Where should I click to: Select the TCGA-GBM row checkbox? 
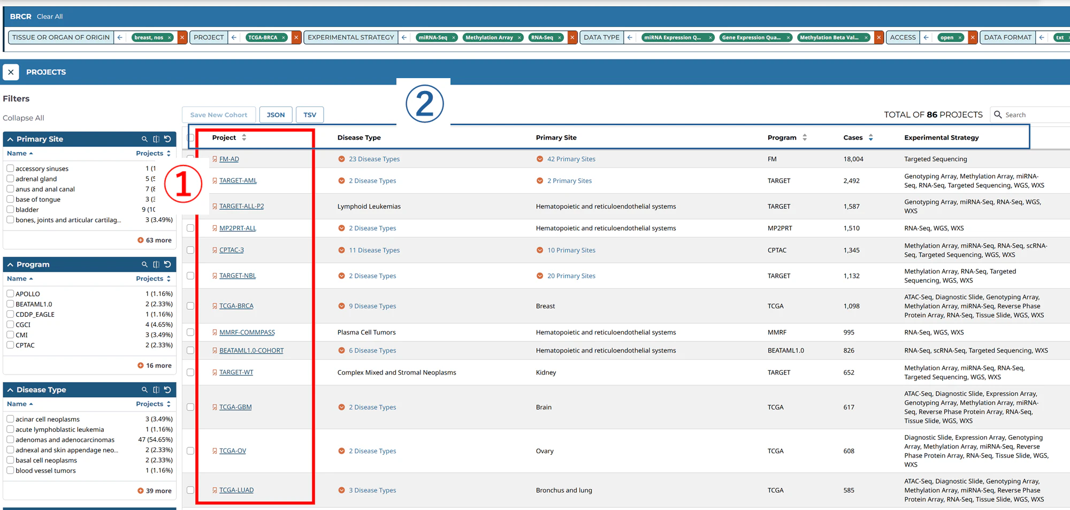point(190,407)
